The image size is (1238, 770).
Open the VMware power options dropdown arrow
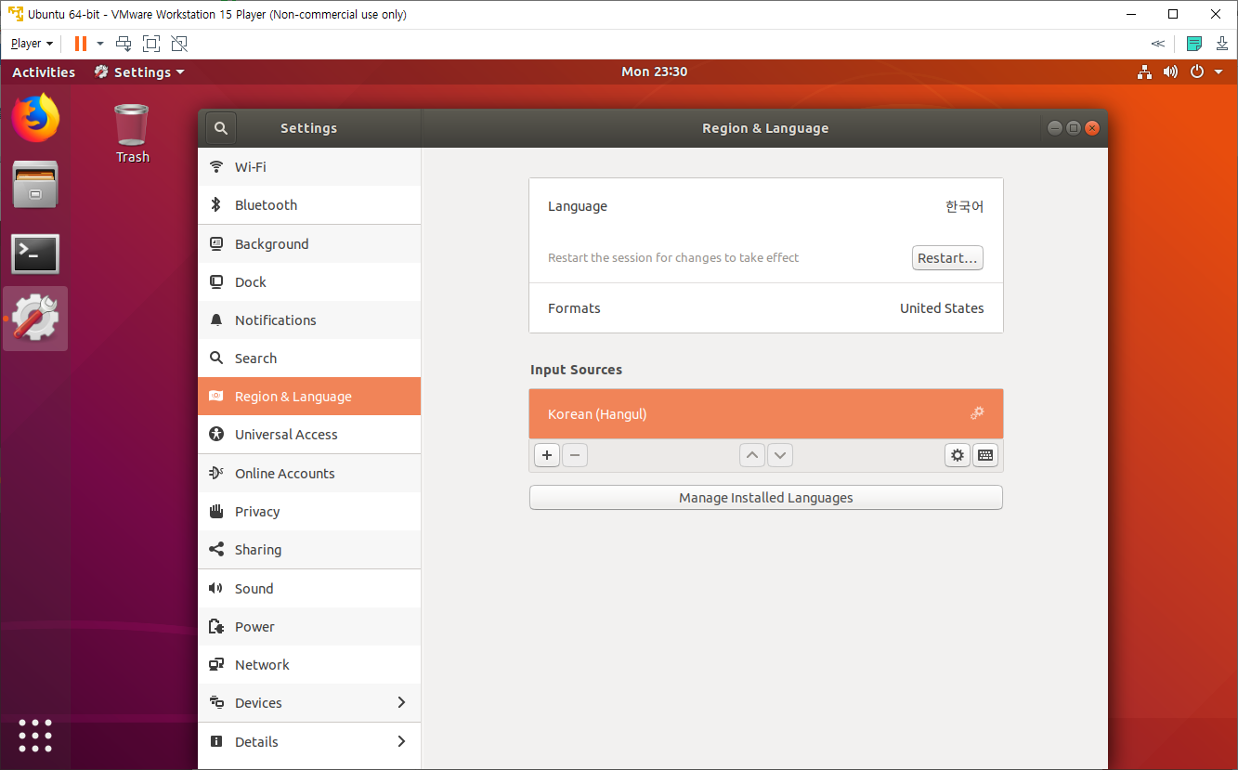(x=100, y=44)
